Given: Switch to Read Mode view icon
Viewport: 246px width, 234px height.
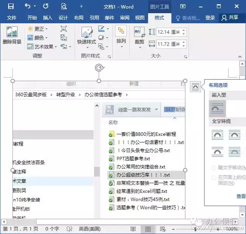Looking at the screenshot, I should (x=133, y=229).
